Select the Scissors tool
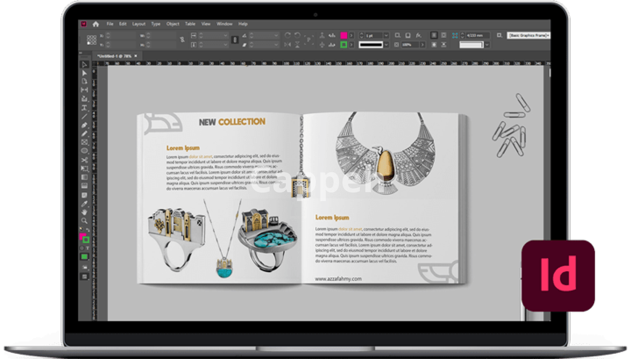631x359 pixels. [x=84, y=160]
